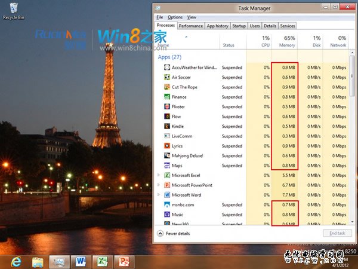Open the Options menu
This screenshot has width=358, height=269.
tap(175, 17)
